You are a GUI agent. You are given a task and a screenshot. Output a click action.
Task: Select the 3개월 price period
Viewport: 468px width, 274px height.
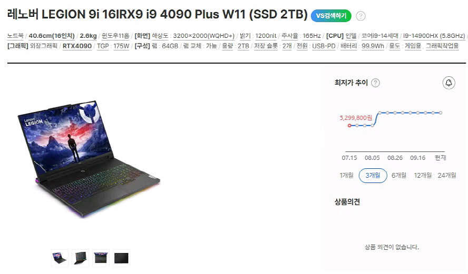(373, 176)
